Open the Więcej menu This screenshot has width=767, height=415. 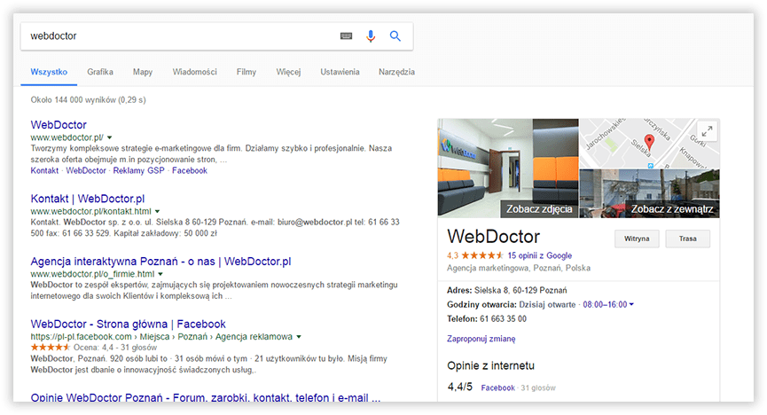coord(288,72)
